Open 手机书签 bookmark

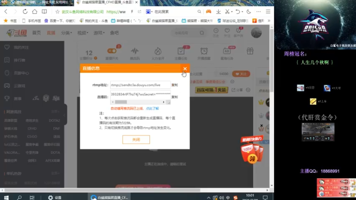pos(32,20)
